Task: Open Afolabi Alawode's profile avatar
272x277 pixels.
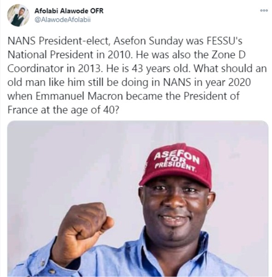Action: [18, 15]
